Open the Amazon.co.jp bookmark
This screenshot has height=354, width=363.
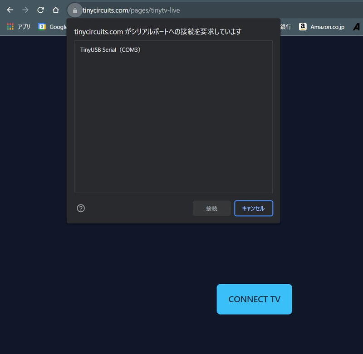pyautogui.click(x=322, y=27)
